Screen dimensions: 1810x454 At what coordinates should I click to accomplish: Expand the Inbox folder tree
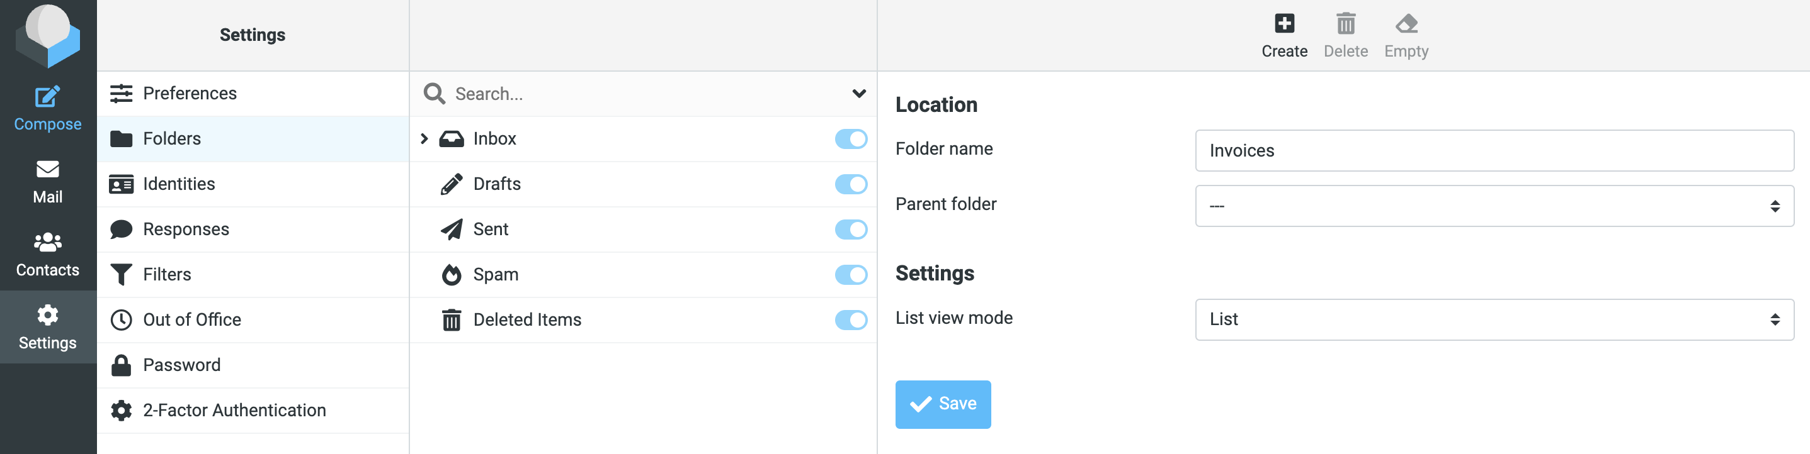(424, 139)
